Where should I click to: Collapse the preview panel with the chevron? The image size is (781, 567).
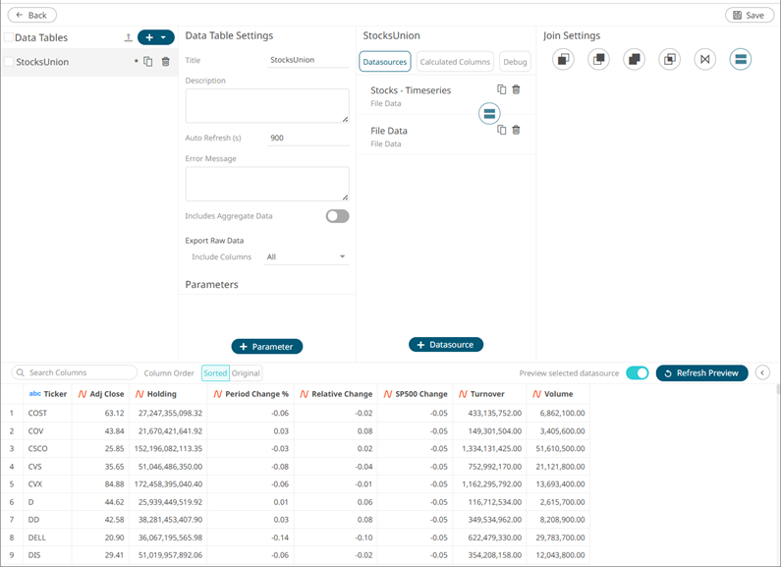click(762, 372)
